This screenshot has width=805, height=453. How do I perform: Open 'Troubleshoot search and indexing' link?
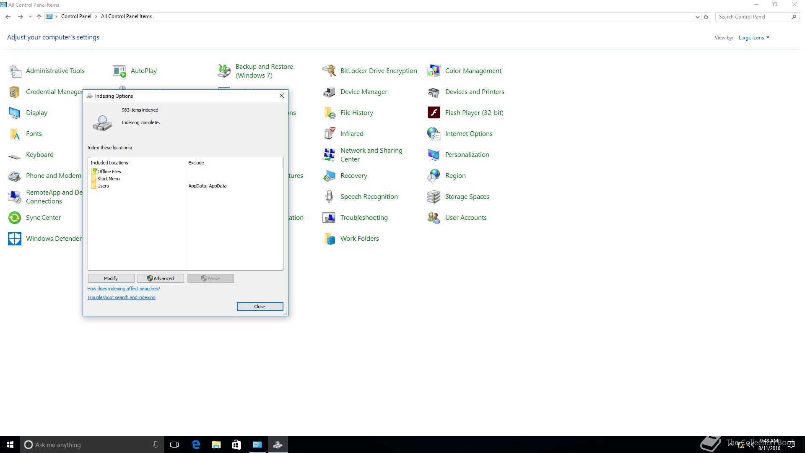121,297
